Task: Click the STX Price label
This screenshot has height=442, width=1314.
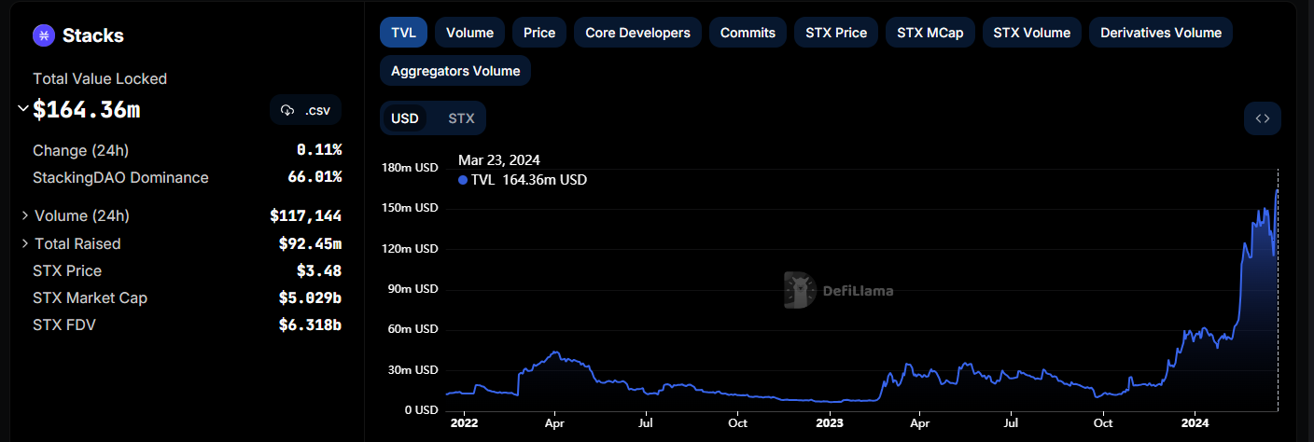Action: point(67,270)
